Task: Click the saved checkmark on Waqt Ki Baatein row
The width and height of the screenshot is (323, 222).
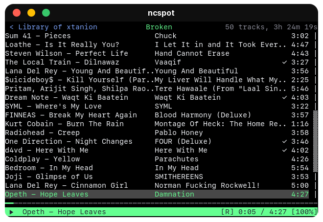Action: coord(284,97)
